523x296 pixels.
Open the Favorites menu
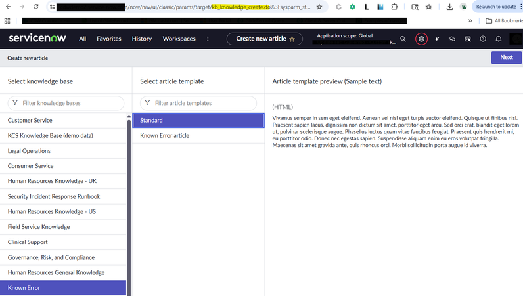109,39
